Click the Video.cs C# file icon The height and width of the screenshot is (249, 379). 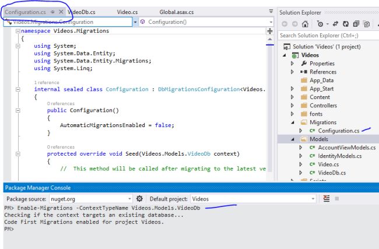pyautogui.click(x=312, y=164)
